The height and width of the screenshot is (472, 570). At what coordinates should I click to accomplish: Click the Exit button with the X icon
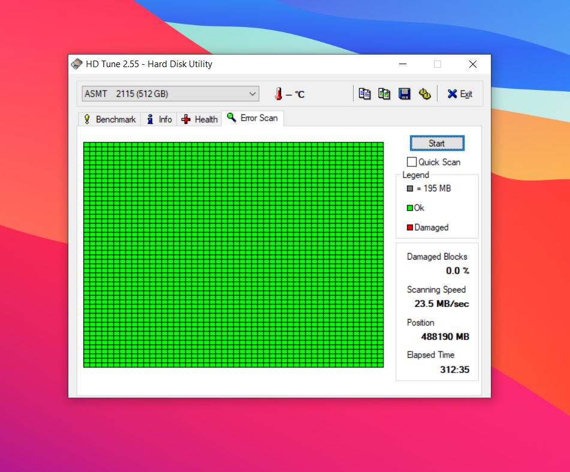[x=460, y=94]
